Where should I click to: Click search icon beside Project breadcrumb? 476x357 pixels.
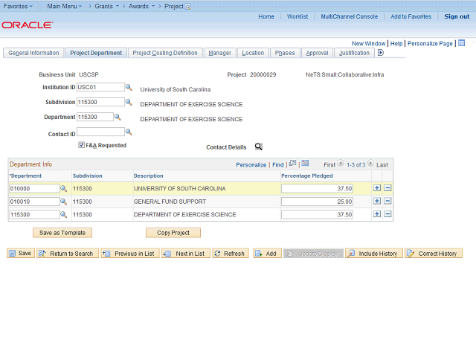[x=187, y=7]
